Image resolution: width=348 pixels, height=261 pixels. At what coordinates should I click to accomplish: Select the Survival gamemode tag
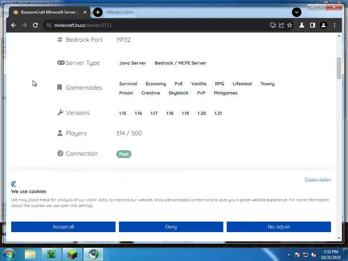(128, 84)
